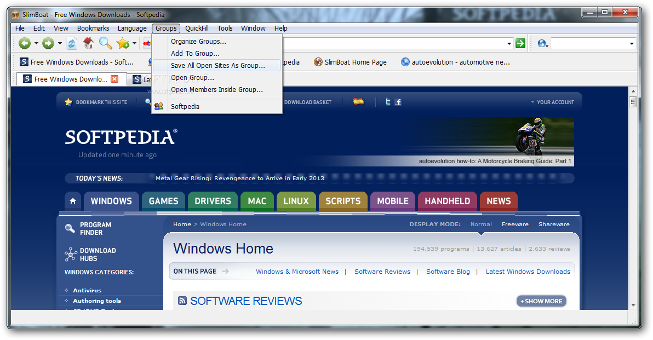Add bookmark using the star-plus icon
653x340 pixels.
[x=123, y=43]
